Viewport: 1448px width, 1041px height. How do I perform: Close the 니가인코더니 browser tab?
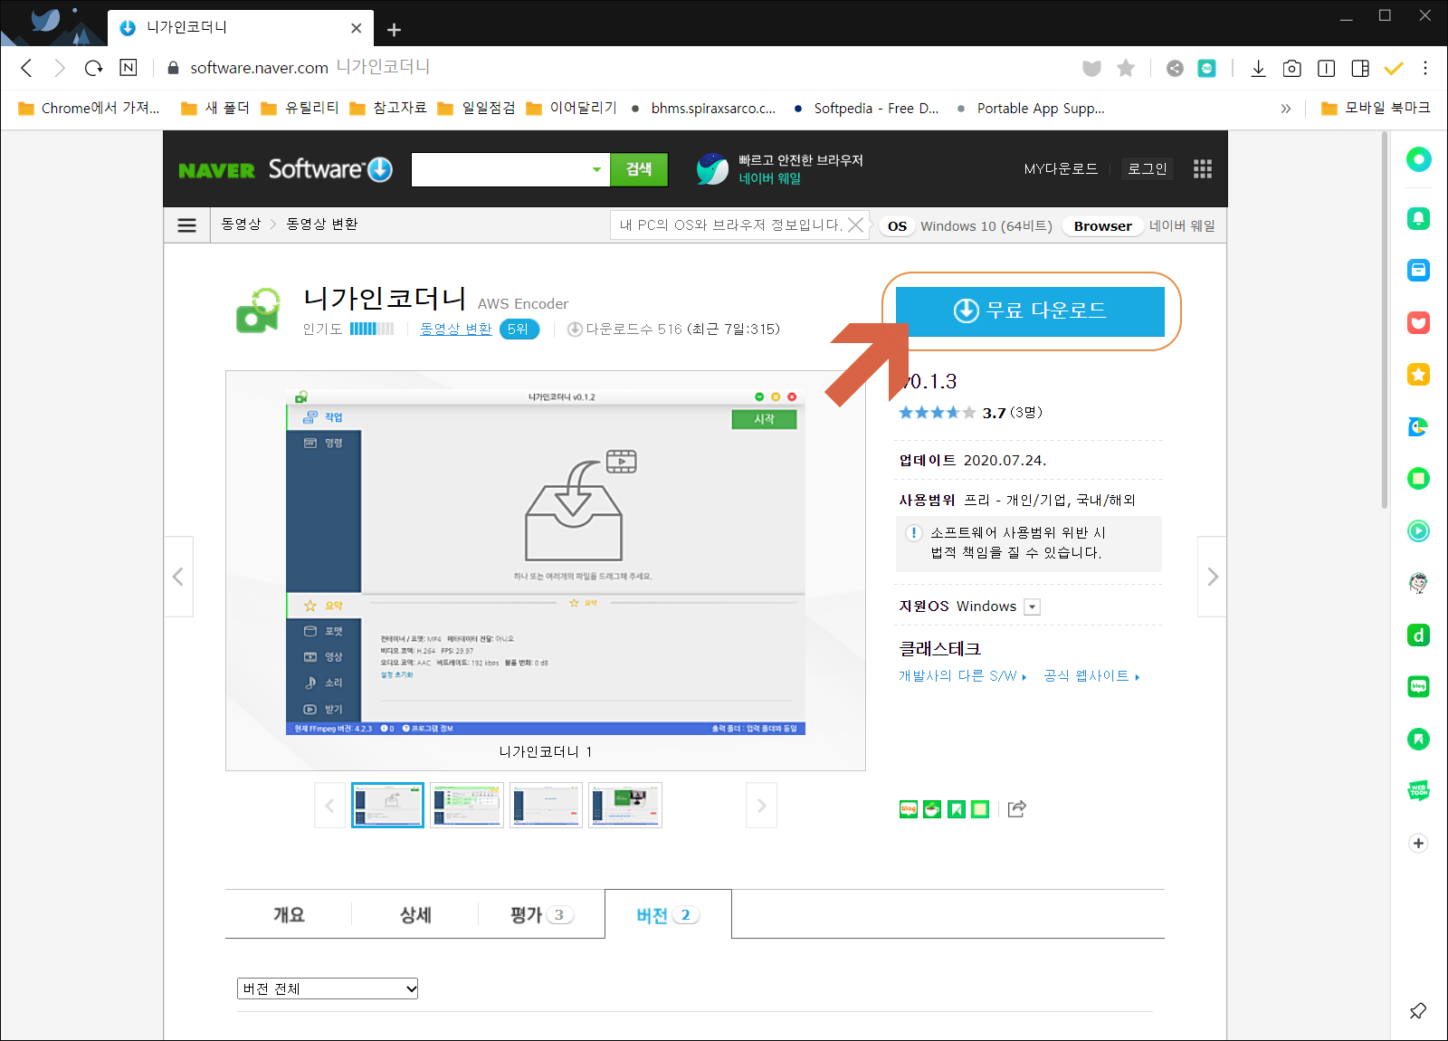coord(357,28)
